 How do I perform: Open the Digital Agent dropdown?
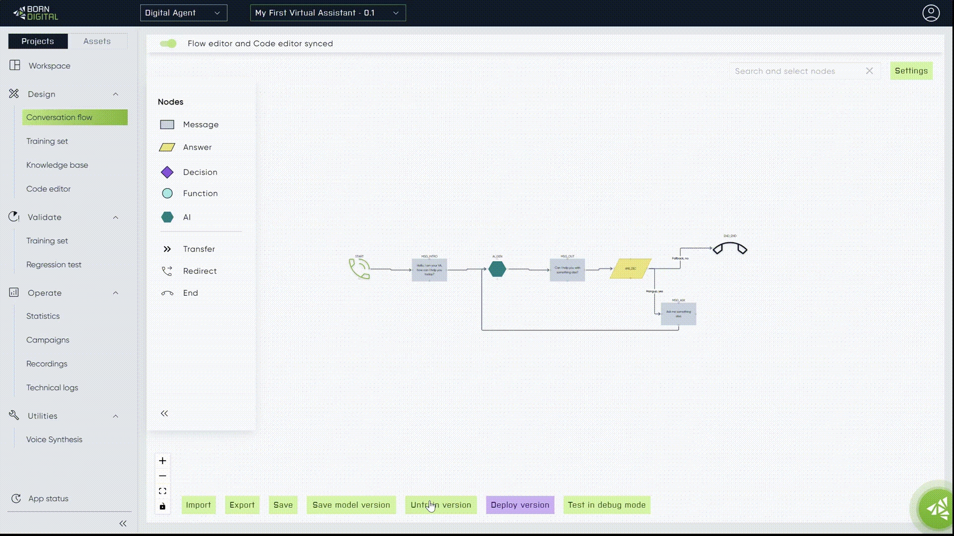click(183, 13)
